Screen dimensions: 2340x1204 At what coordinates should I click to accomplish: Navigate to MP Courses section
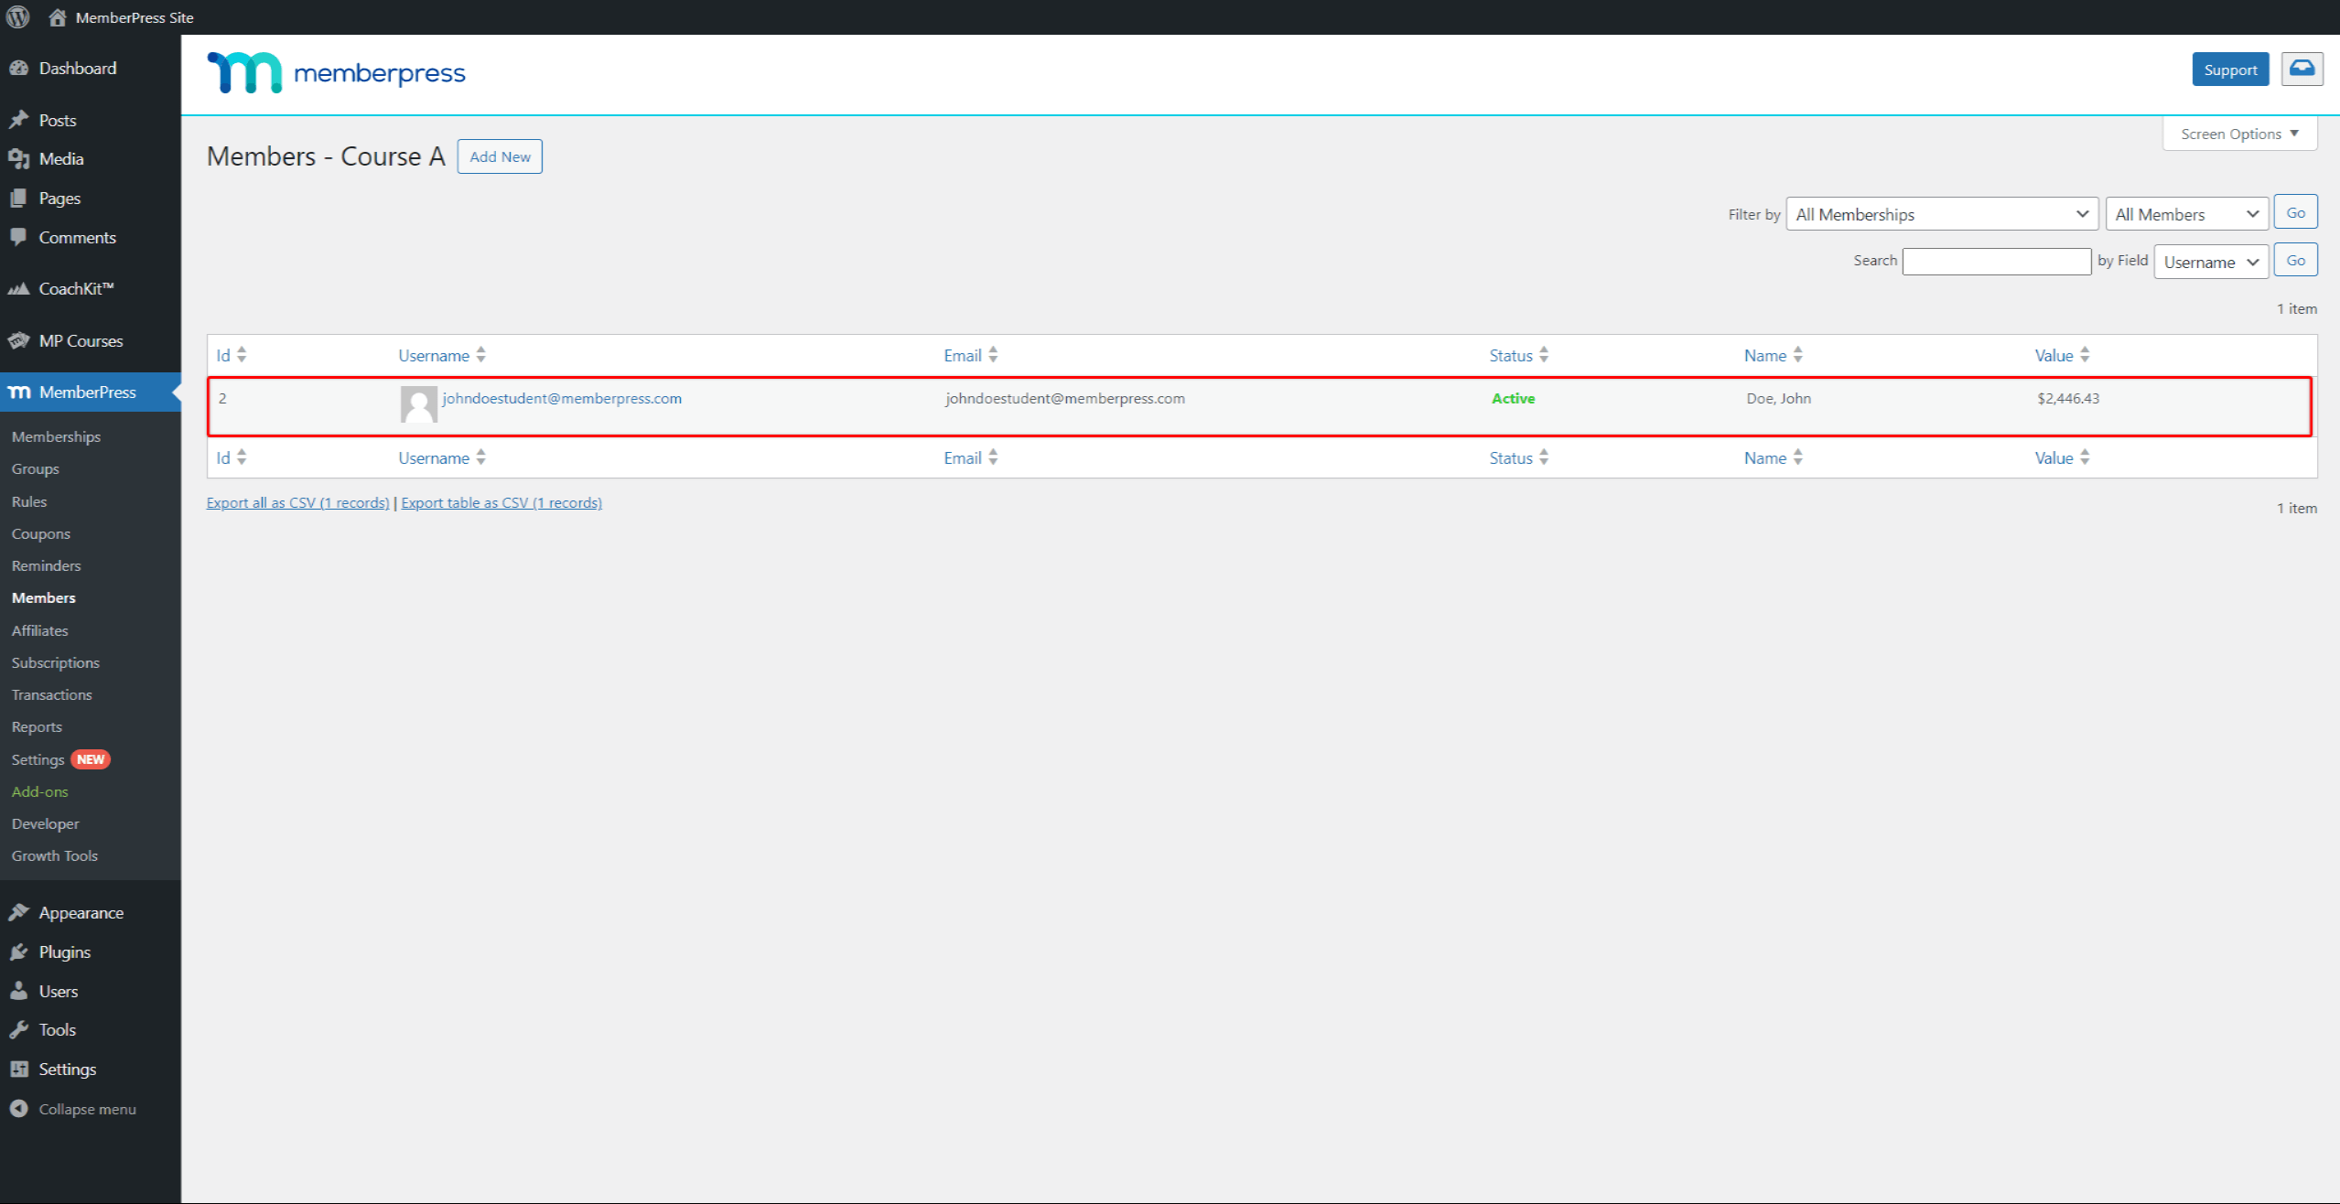coord(81,339)
